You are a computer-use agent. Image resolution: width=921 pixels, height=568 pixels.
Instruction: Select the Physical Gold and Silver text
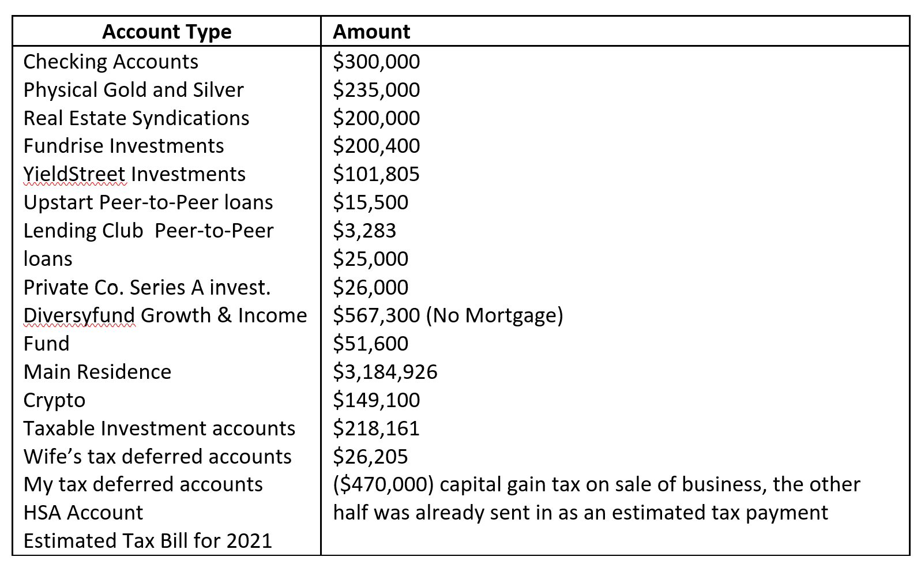(x=133, y=90)
